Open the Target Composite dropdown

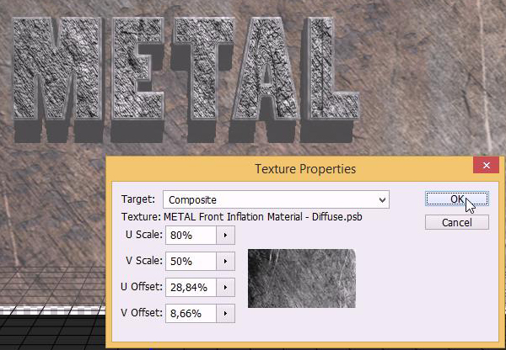point(276,199)
